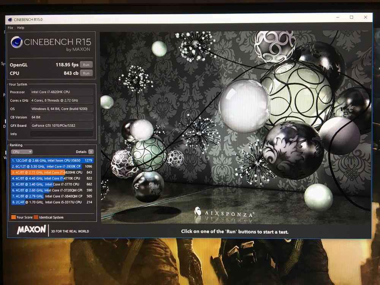Click the Cinebench title bar app icon

tap(9, 19)
